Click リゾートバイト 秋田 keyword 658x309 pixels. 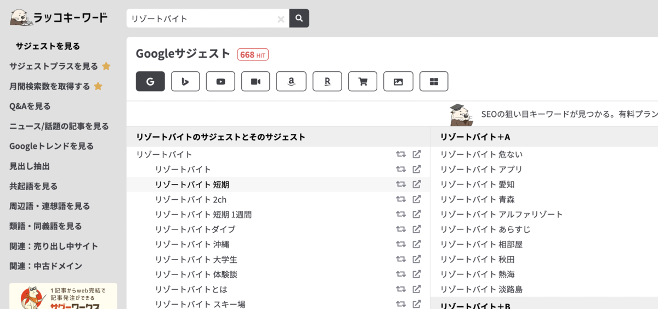478,259
